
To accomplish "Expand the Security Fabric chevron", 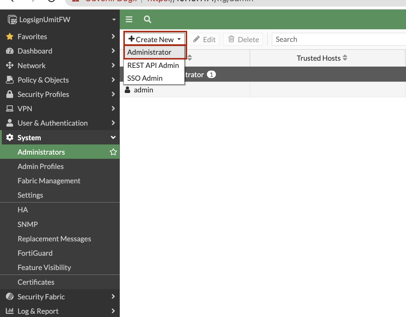I will 113,297.
